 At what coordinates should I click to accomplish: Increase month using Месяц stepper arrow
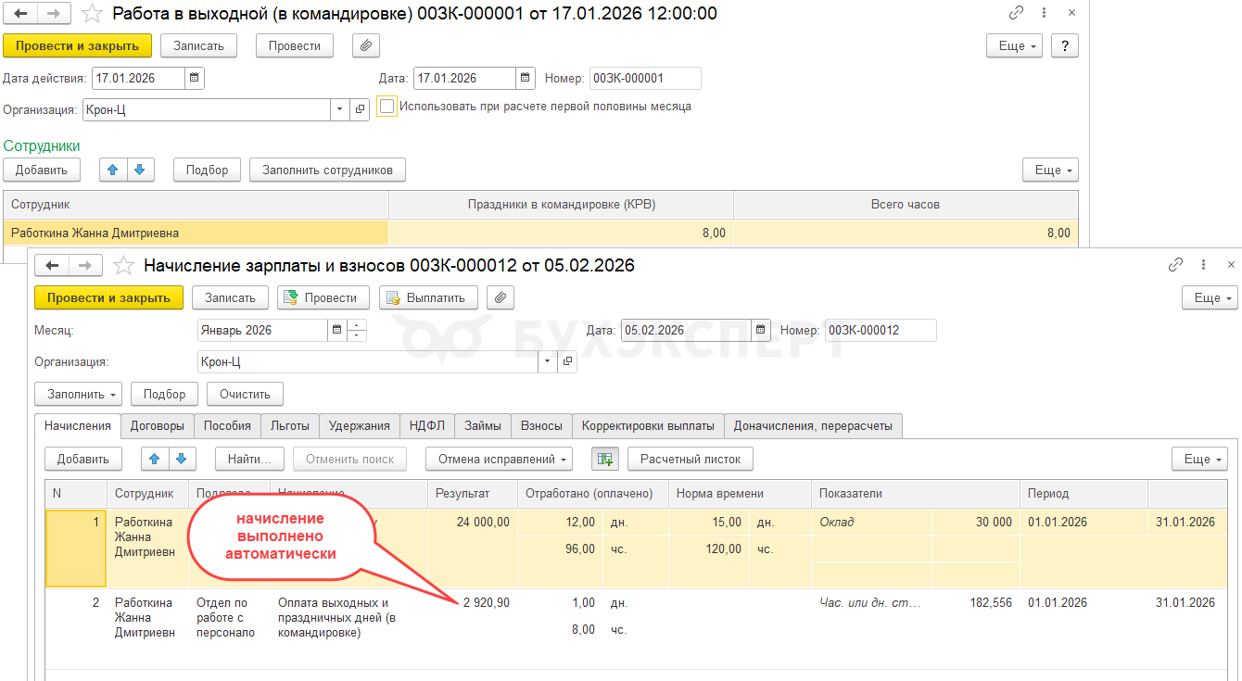pos(359,325)
